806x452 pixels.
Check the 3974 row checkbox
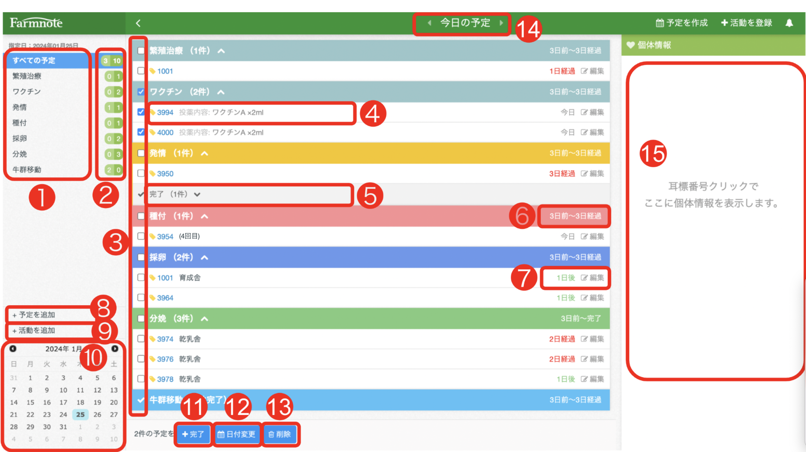(141, 339)
